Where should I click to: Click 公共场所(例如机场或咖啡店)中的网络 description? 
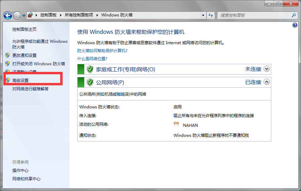tap(113, 94)
